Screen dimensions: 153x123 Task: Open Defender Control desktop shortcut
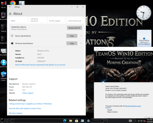[4, 76]
